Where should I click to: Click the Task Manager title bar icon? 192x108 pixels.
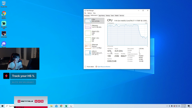coord(85,11)
